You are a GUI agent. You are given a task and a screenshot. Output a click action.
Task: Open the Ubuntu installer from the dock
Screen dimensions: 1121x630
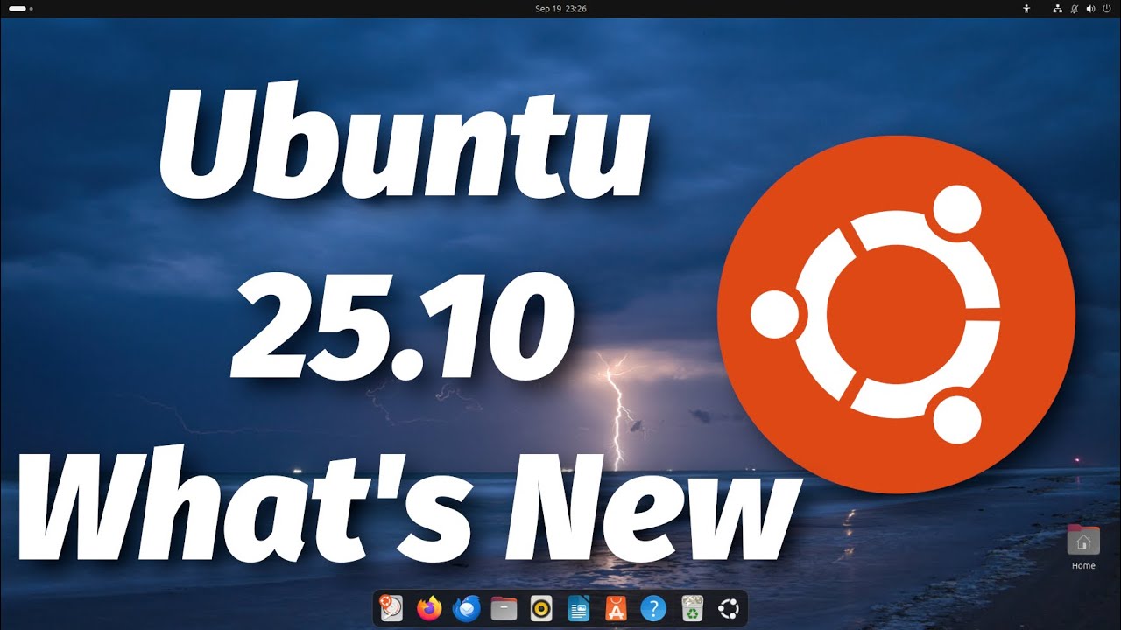click(x=391, y=608)
